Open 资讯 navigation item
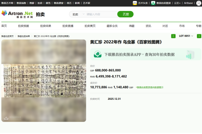This screenshot has width=202, height=134. (x=148, y=26)
